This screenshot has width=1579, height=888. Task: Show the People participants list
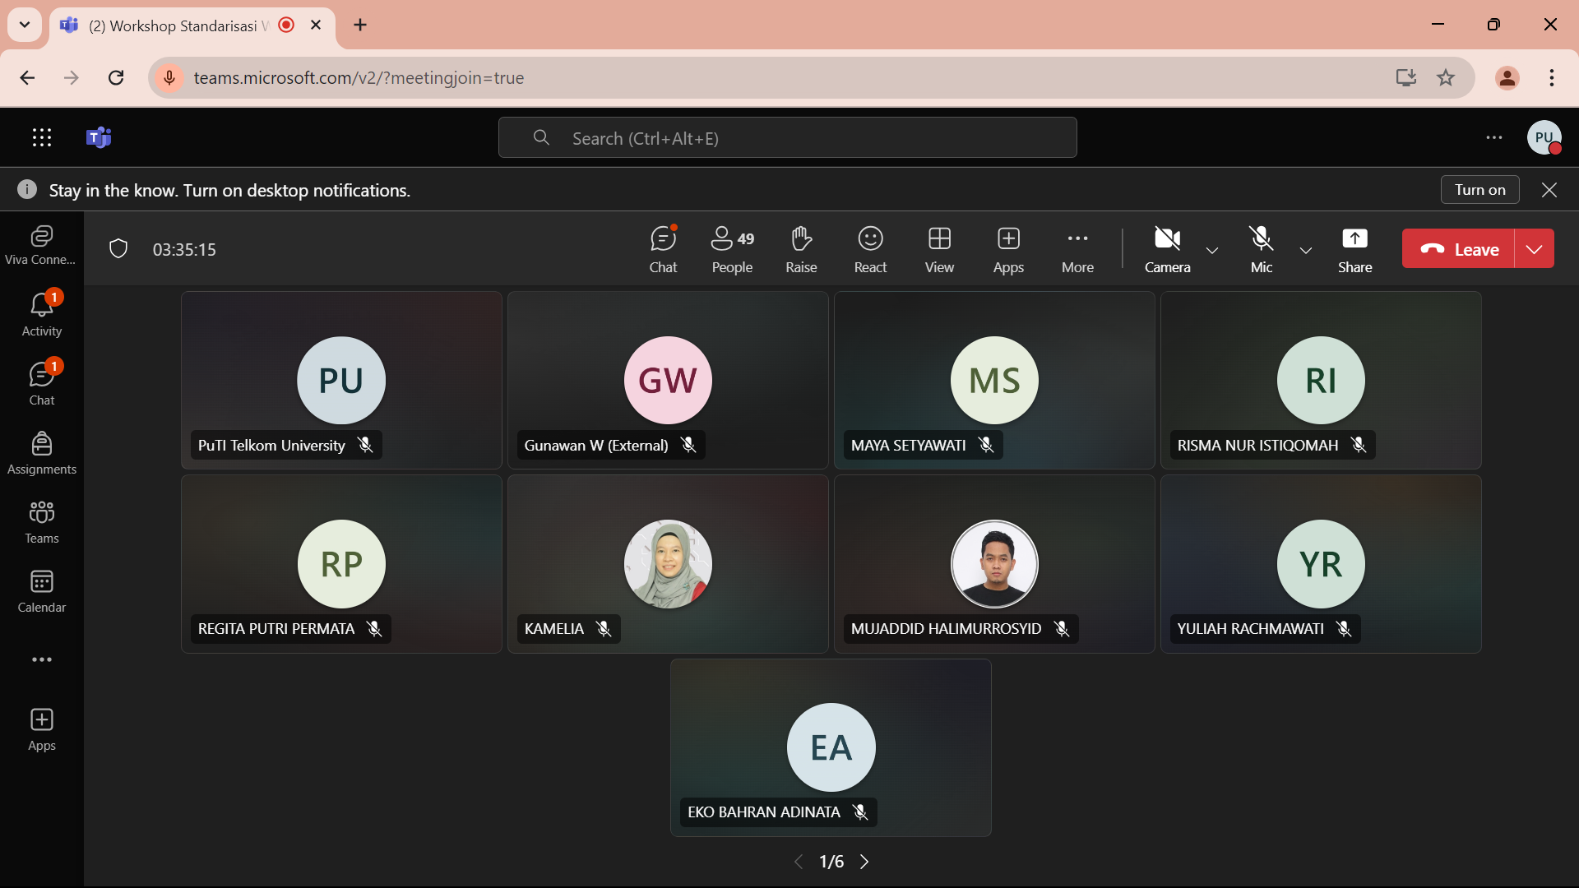(x=732, y=249)
